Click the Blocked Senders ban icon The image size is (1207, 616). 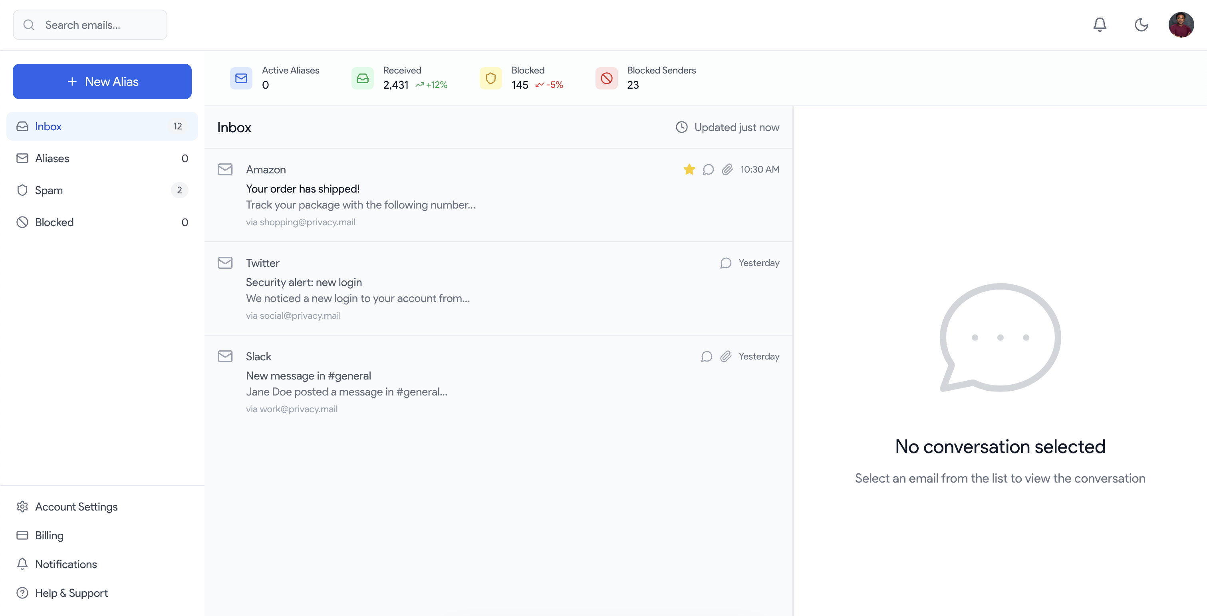[606, 78]
